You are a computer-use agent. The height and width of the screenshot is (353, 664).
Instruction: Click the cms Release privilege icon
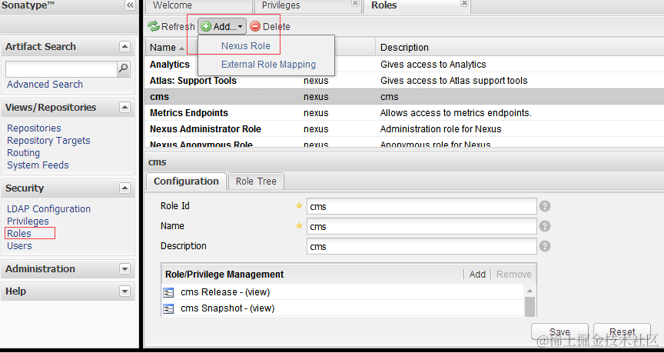click(x=169, y=292)
